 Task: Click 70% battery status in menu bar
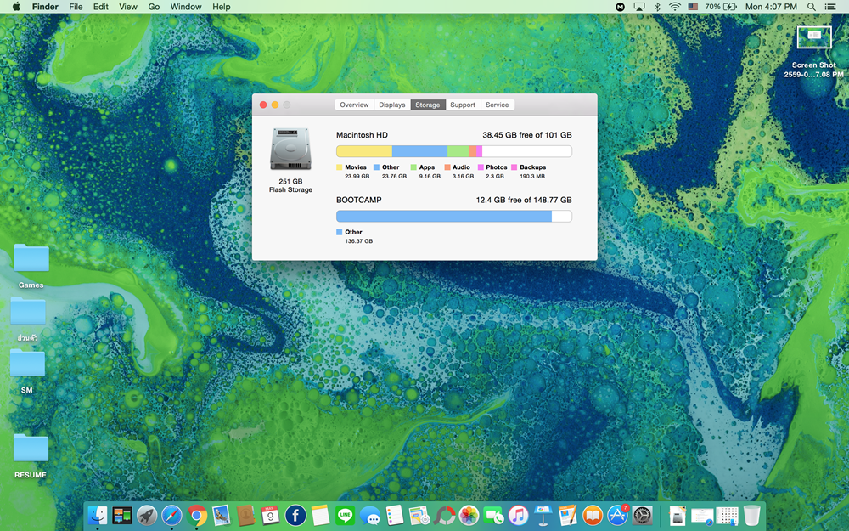pyautogui.click(x=721, y=7)
